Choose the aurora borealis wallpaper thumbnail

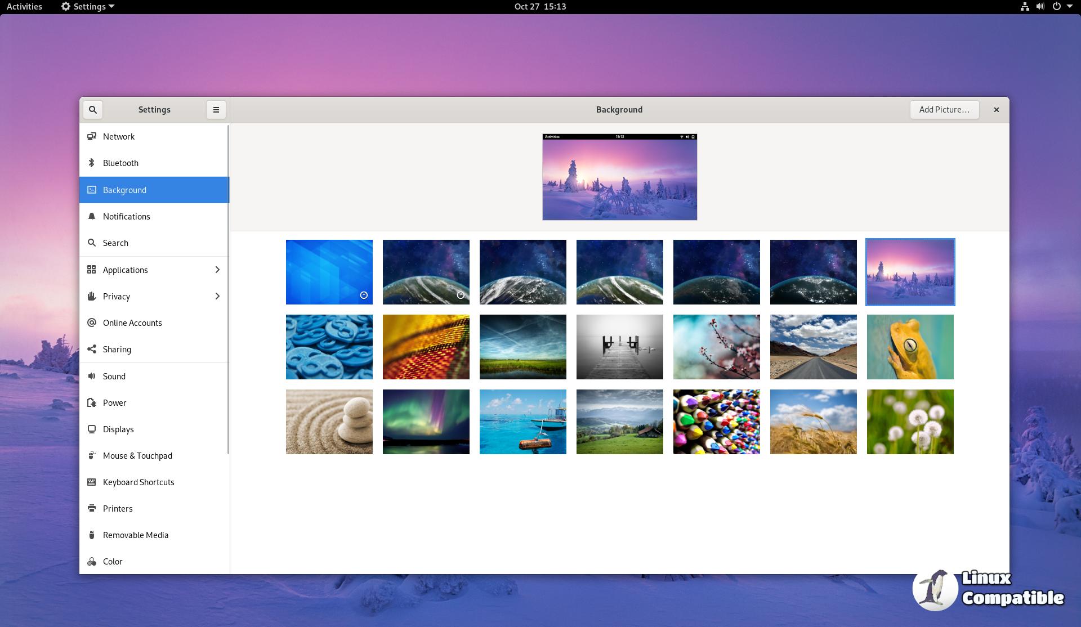point(426,422)
